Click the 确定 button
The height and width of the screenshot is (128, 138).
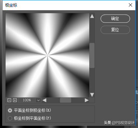[115, 18]
